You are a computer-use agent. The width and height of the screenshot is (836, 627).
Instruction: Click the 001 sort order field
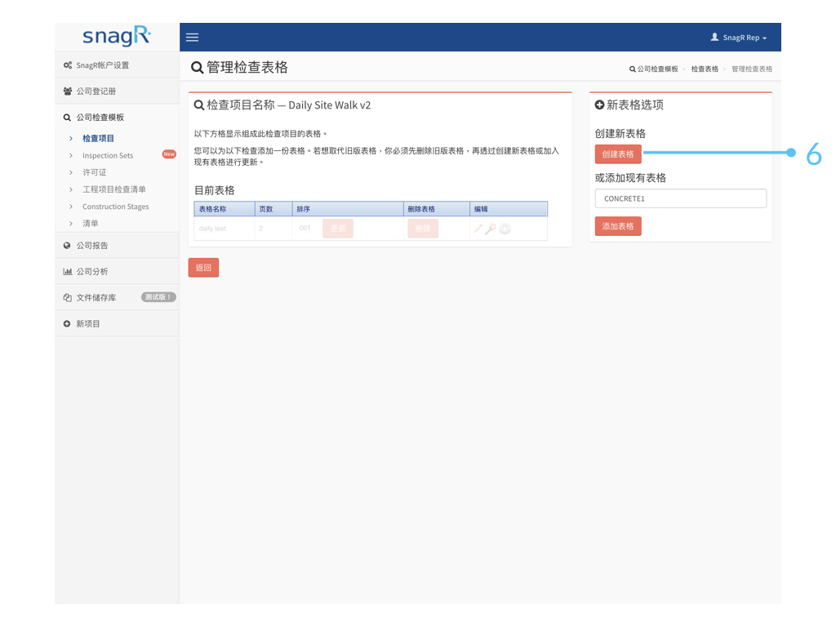pyautogui.click(x=305, y=229)
